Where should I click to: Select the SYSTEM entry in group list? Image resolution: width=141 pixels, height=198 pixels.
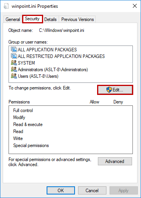pos(26,63)
